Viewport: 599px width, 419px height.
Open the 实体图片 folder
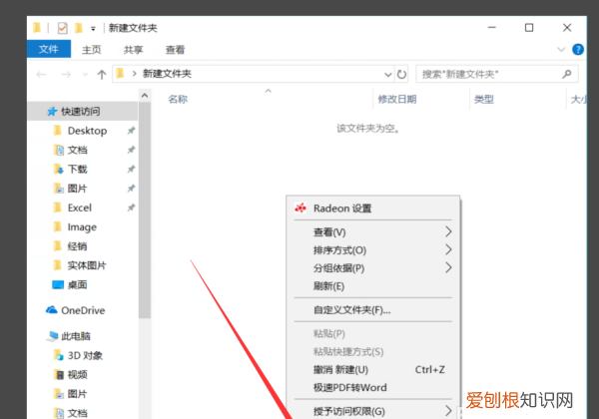click(x=87, y=265)
